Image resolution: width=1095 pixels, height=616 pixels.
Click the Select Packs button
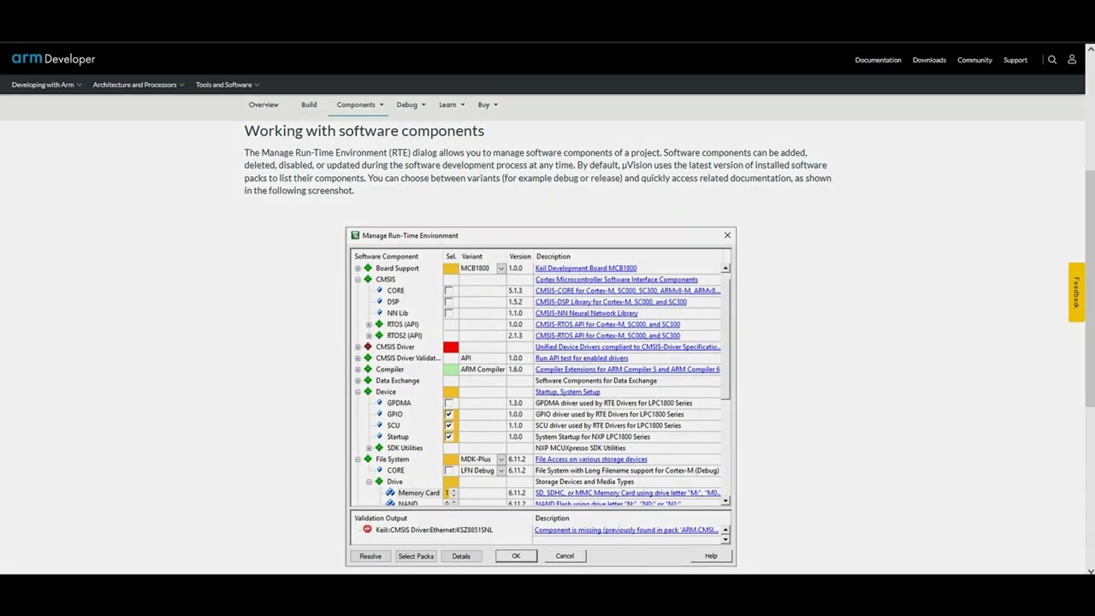tap(416, 556)
